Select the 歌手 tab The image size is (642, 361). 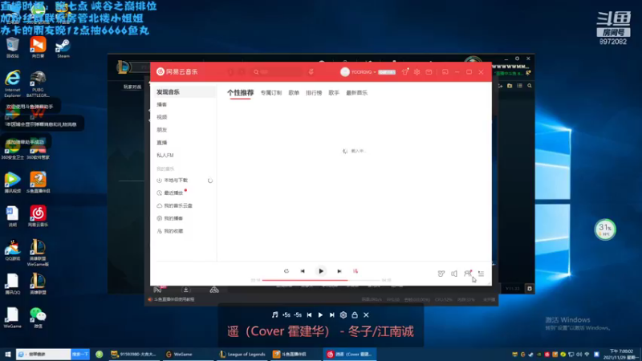tap(334, 93)
